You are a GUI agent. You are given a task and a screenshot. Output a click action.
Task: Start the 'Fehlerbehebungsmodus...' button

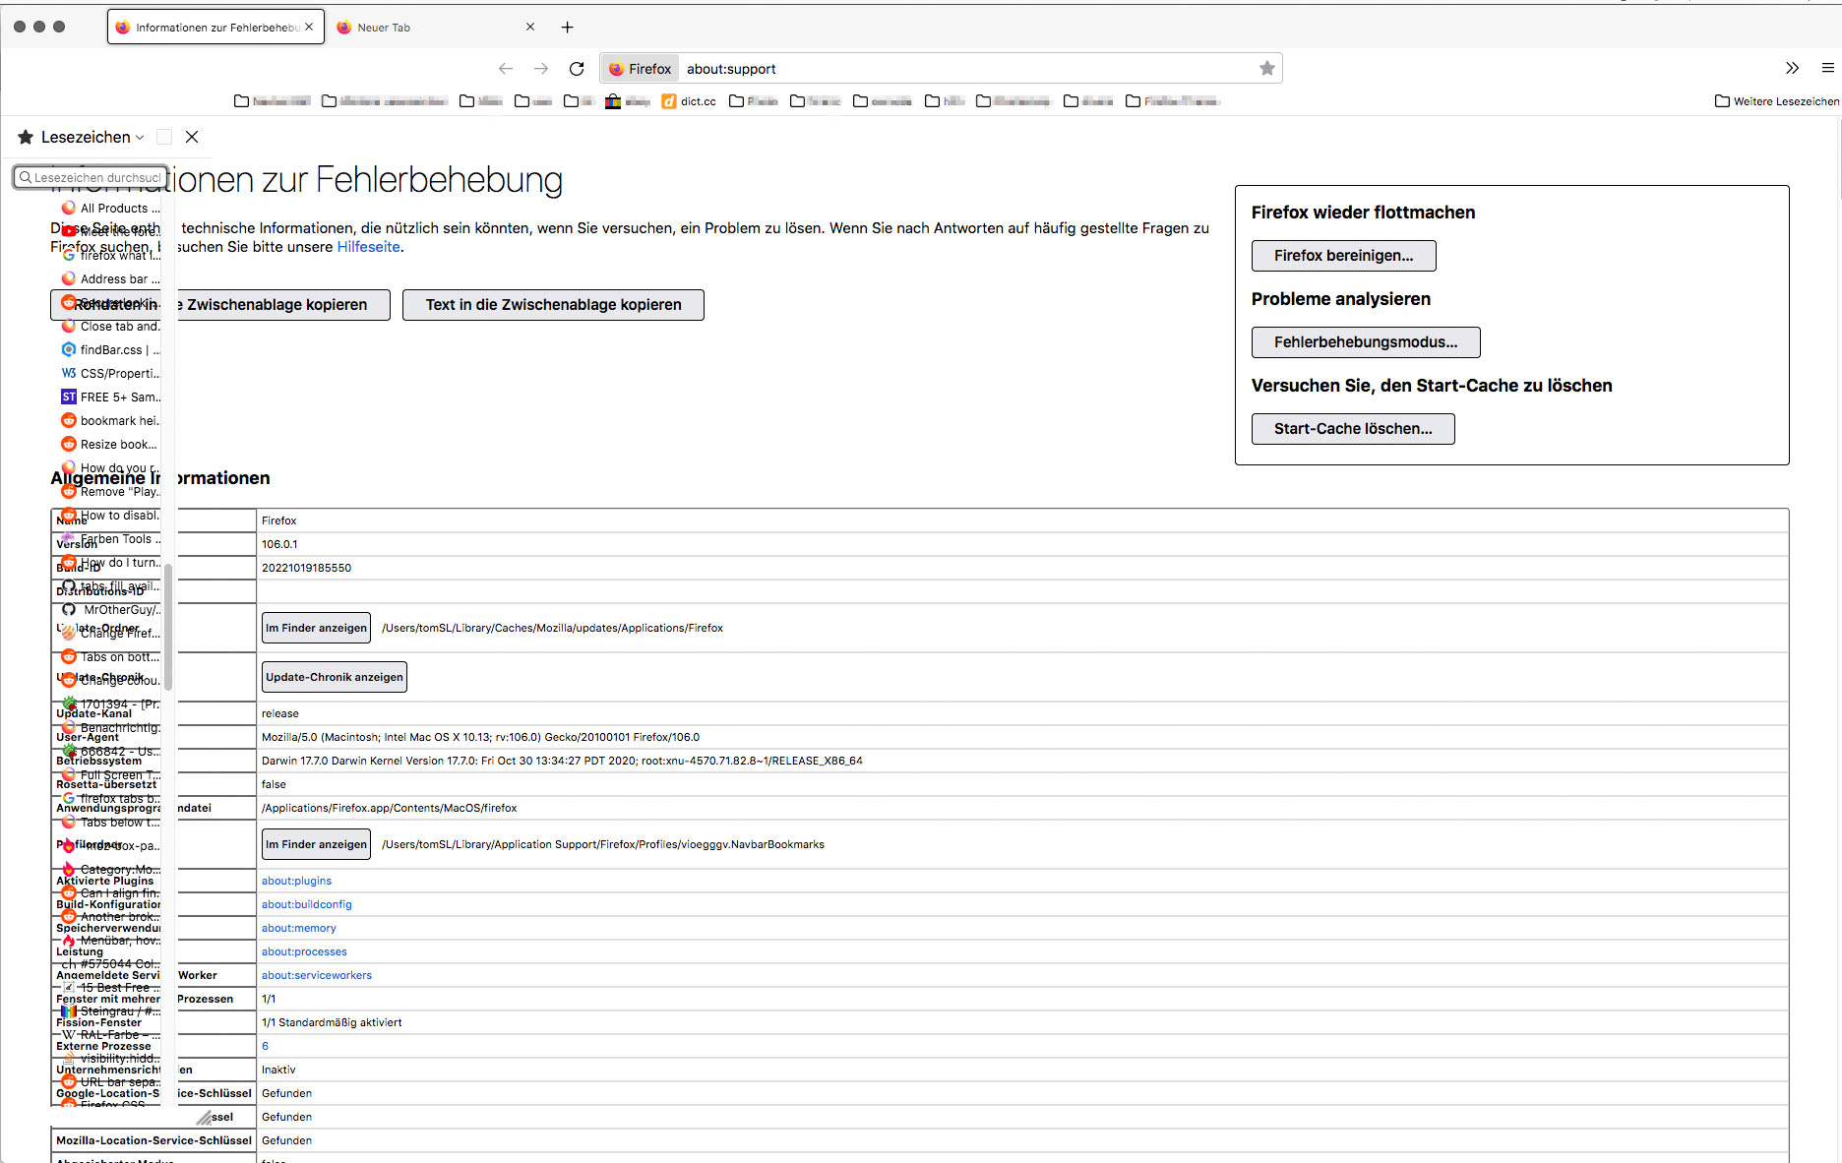coord(1366,342)
